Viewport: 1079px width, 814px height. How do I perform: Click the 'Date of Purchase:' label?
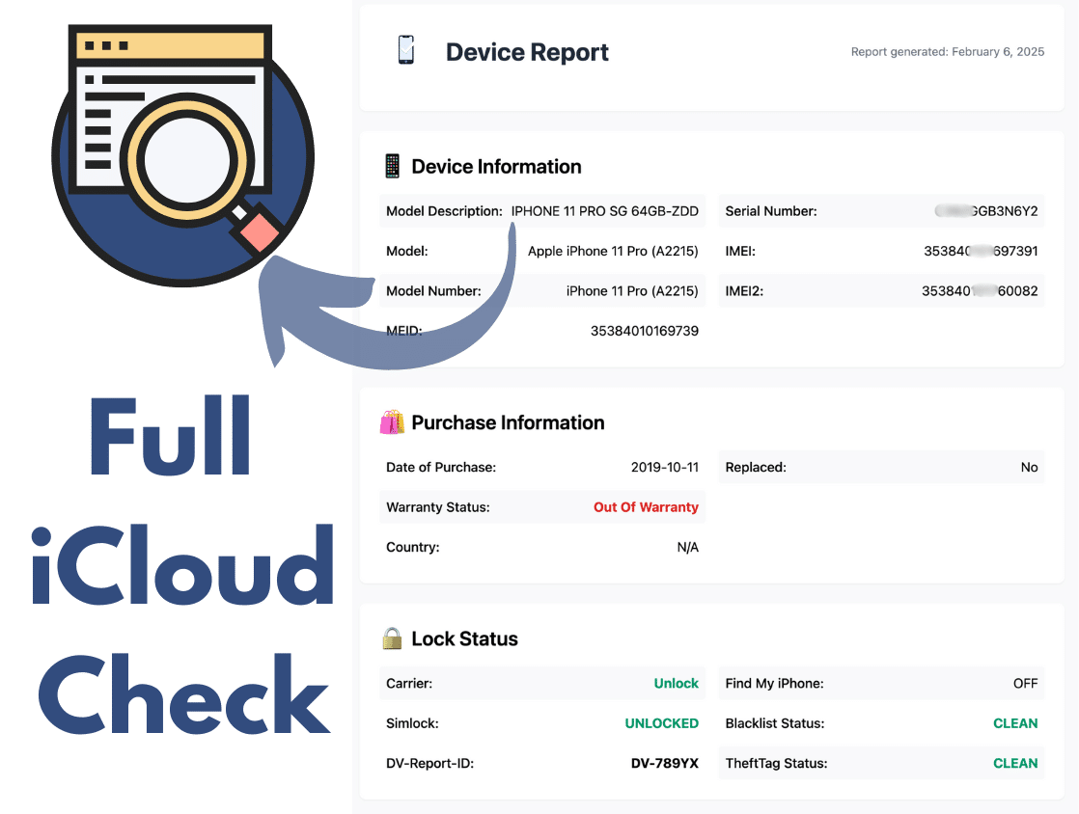point(441,467)
